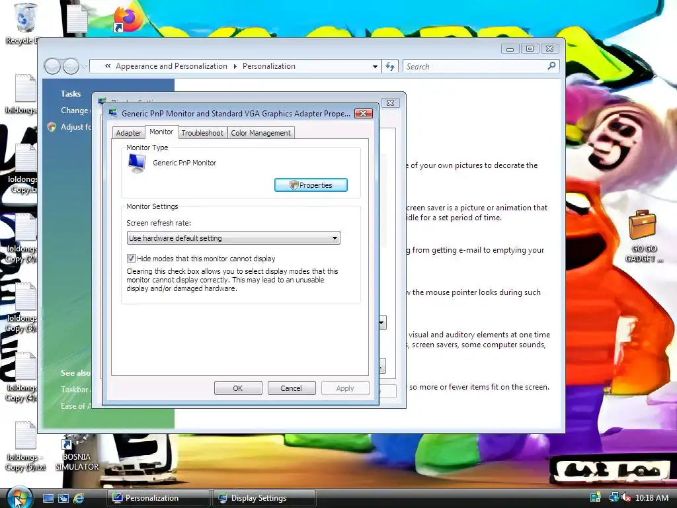Go back in the Personalization window
677x508 pixels.
tap(52, 66)
